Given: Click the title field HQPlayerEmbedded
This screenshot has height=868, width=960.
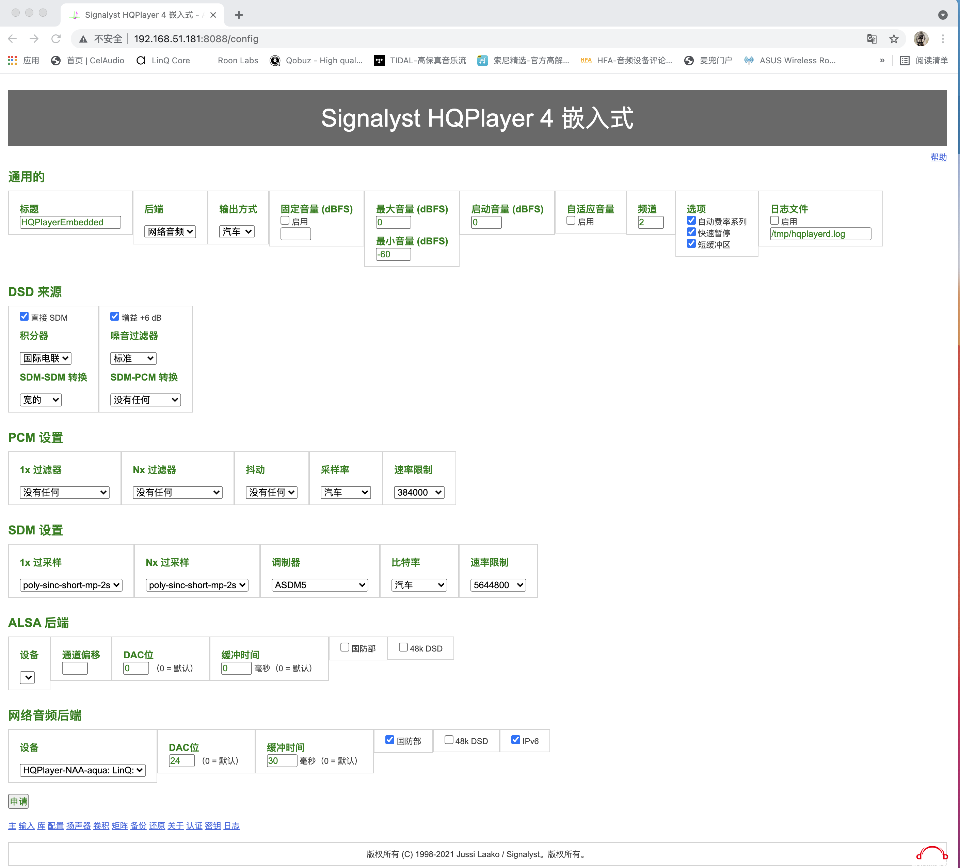Looking at the screenshot, I should 70,222.
